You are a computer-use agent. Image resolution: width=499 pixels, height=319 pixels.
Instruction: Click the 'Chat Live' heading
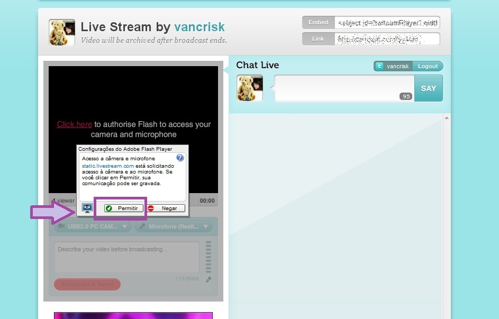[x=258, y=65]
